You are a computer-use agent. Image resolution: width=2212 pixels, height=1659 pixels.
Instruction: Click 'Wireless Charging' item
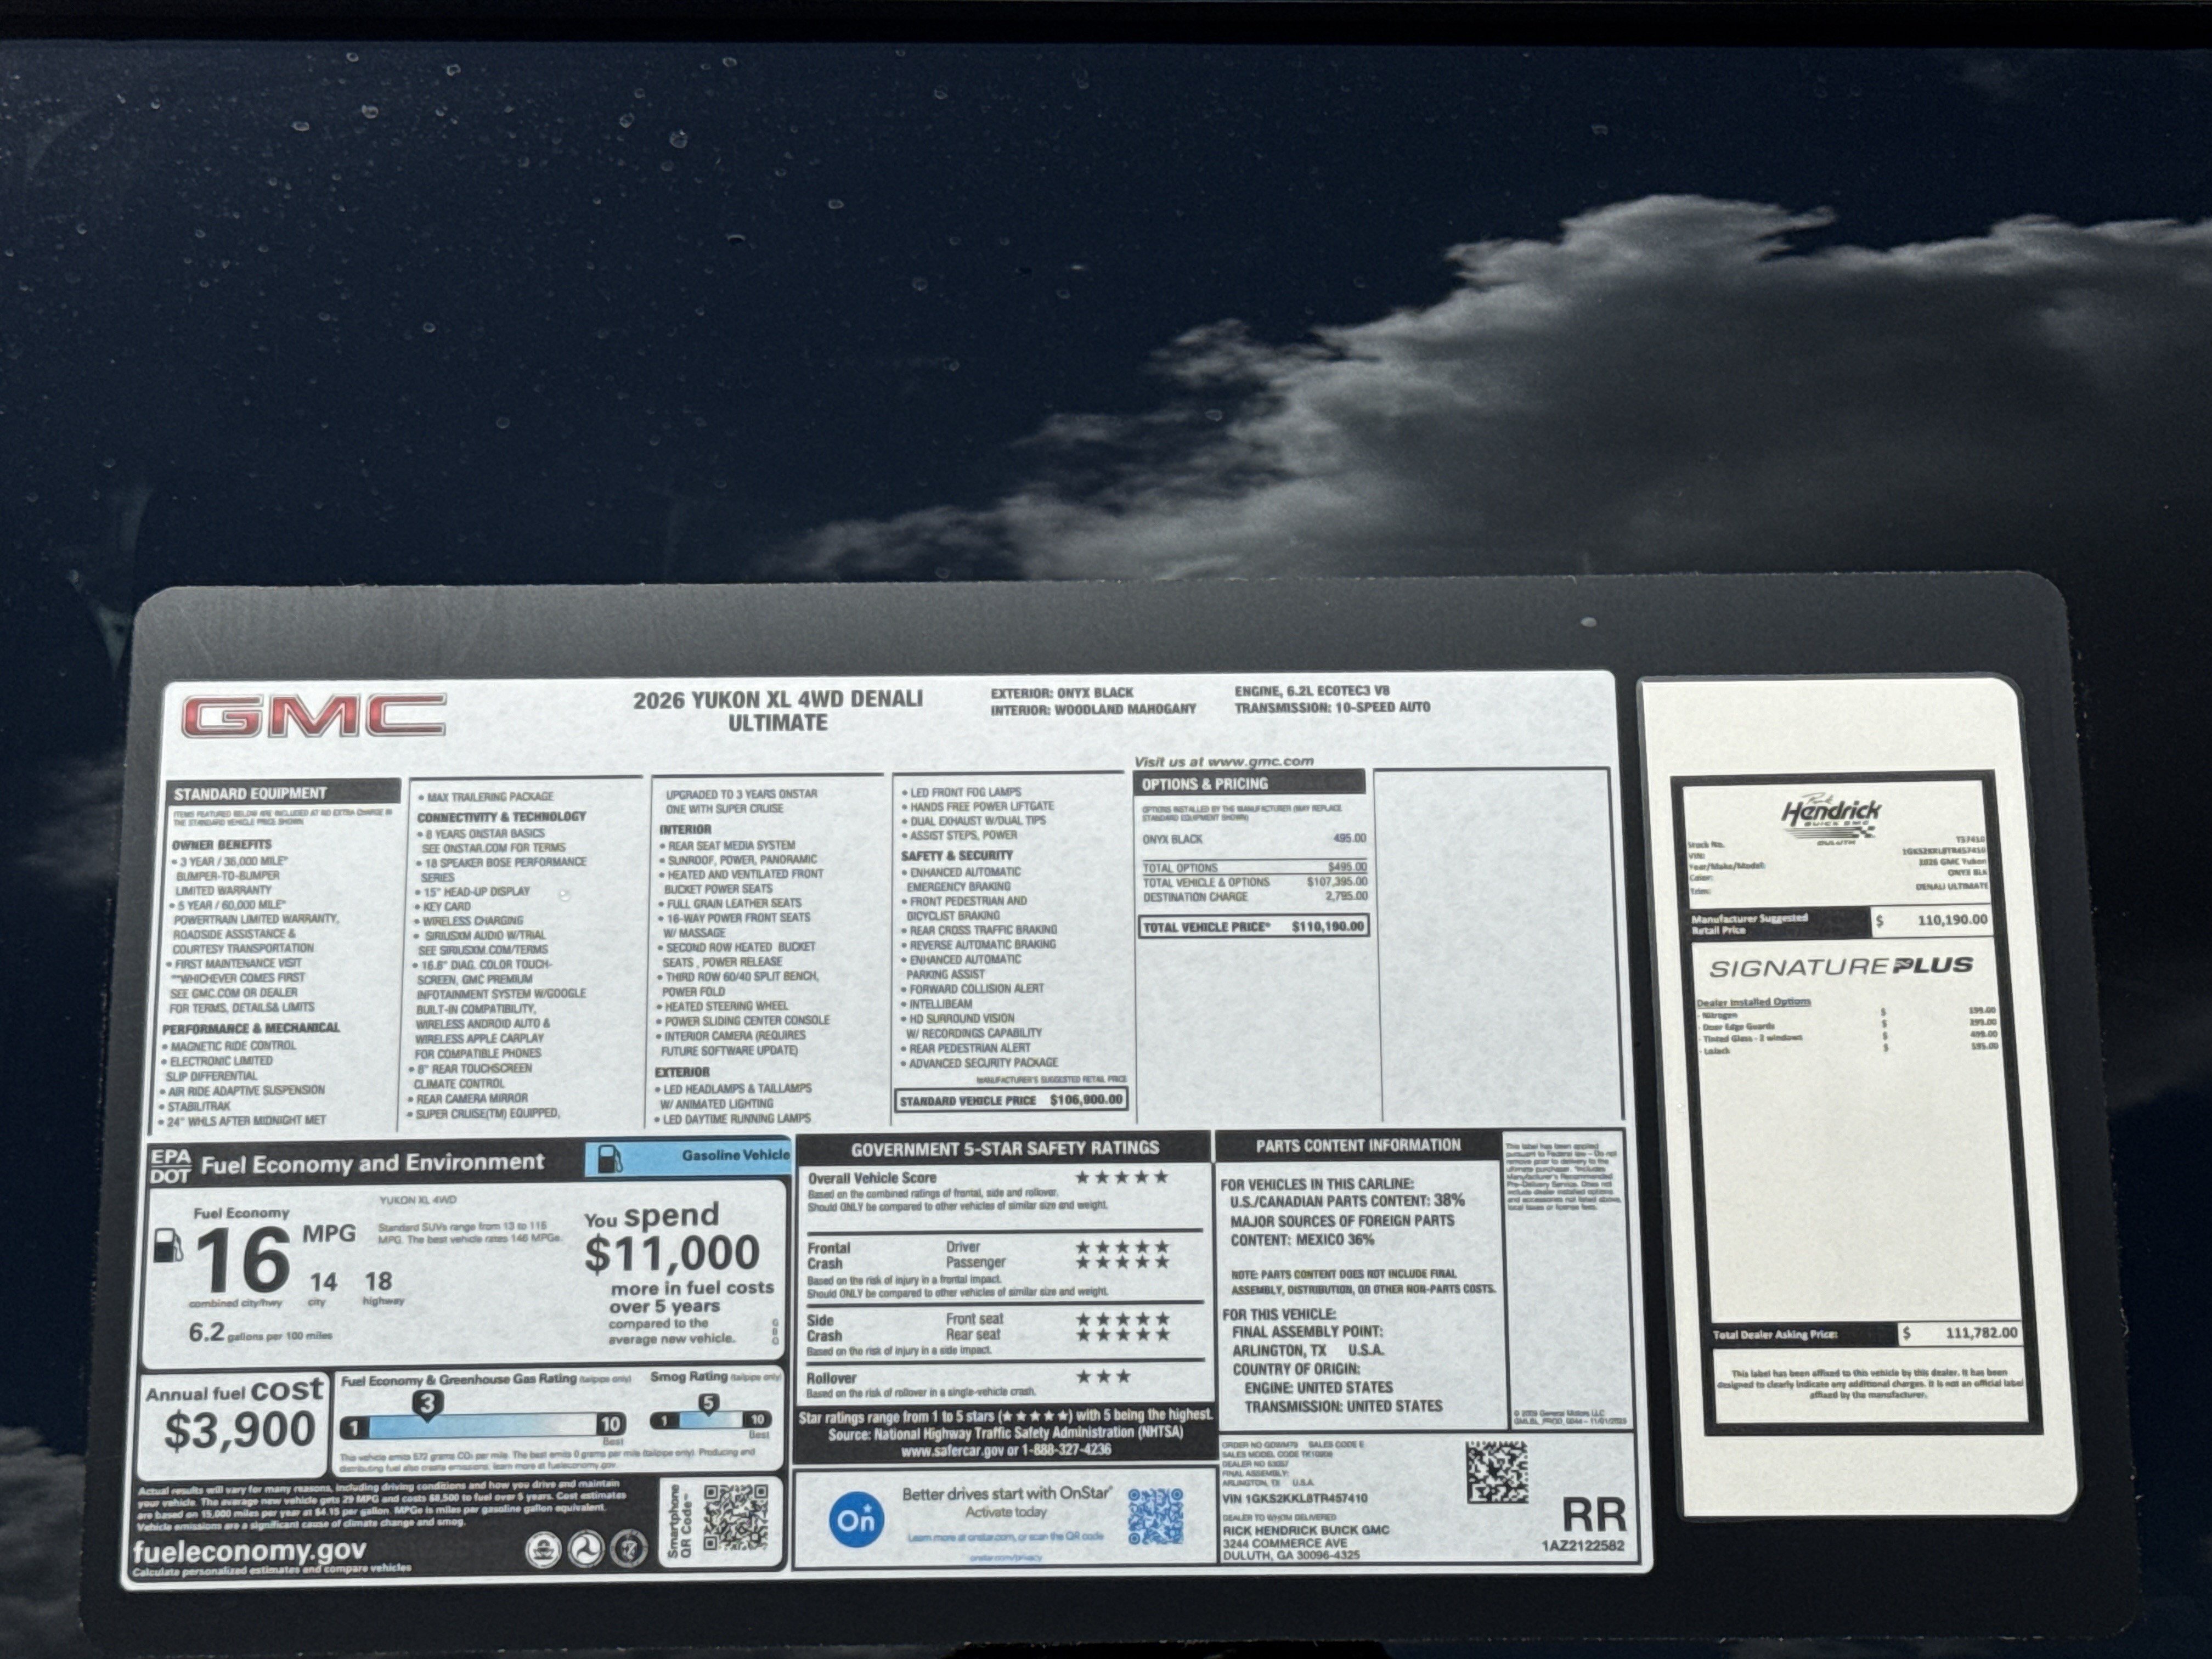pos(470,920)
